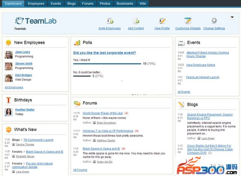The height and width of the screenshot is (176, 241).
Task: Click the Events widget icon
Action: pos(181,43)
